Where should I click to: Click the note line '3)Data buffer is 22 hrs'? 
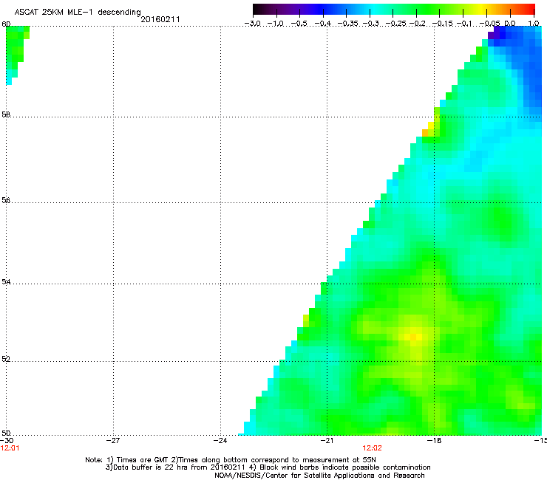coord(268,467)
